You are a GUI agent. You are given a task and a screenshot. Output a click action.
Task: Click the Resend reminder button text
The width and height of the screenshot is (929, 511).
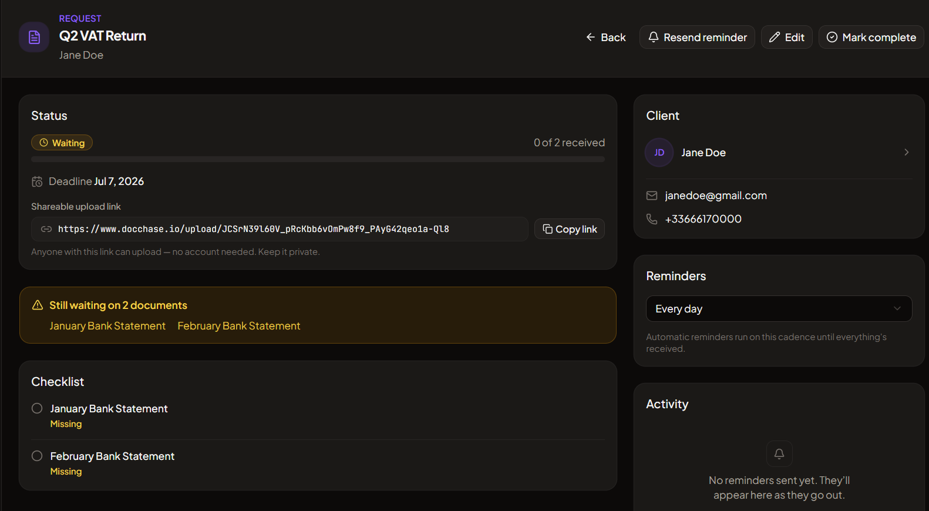pyautogui.click(x=705, y=37)
